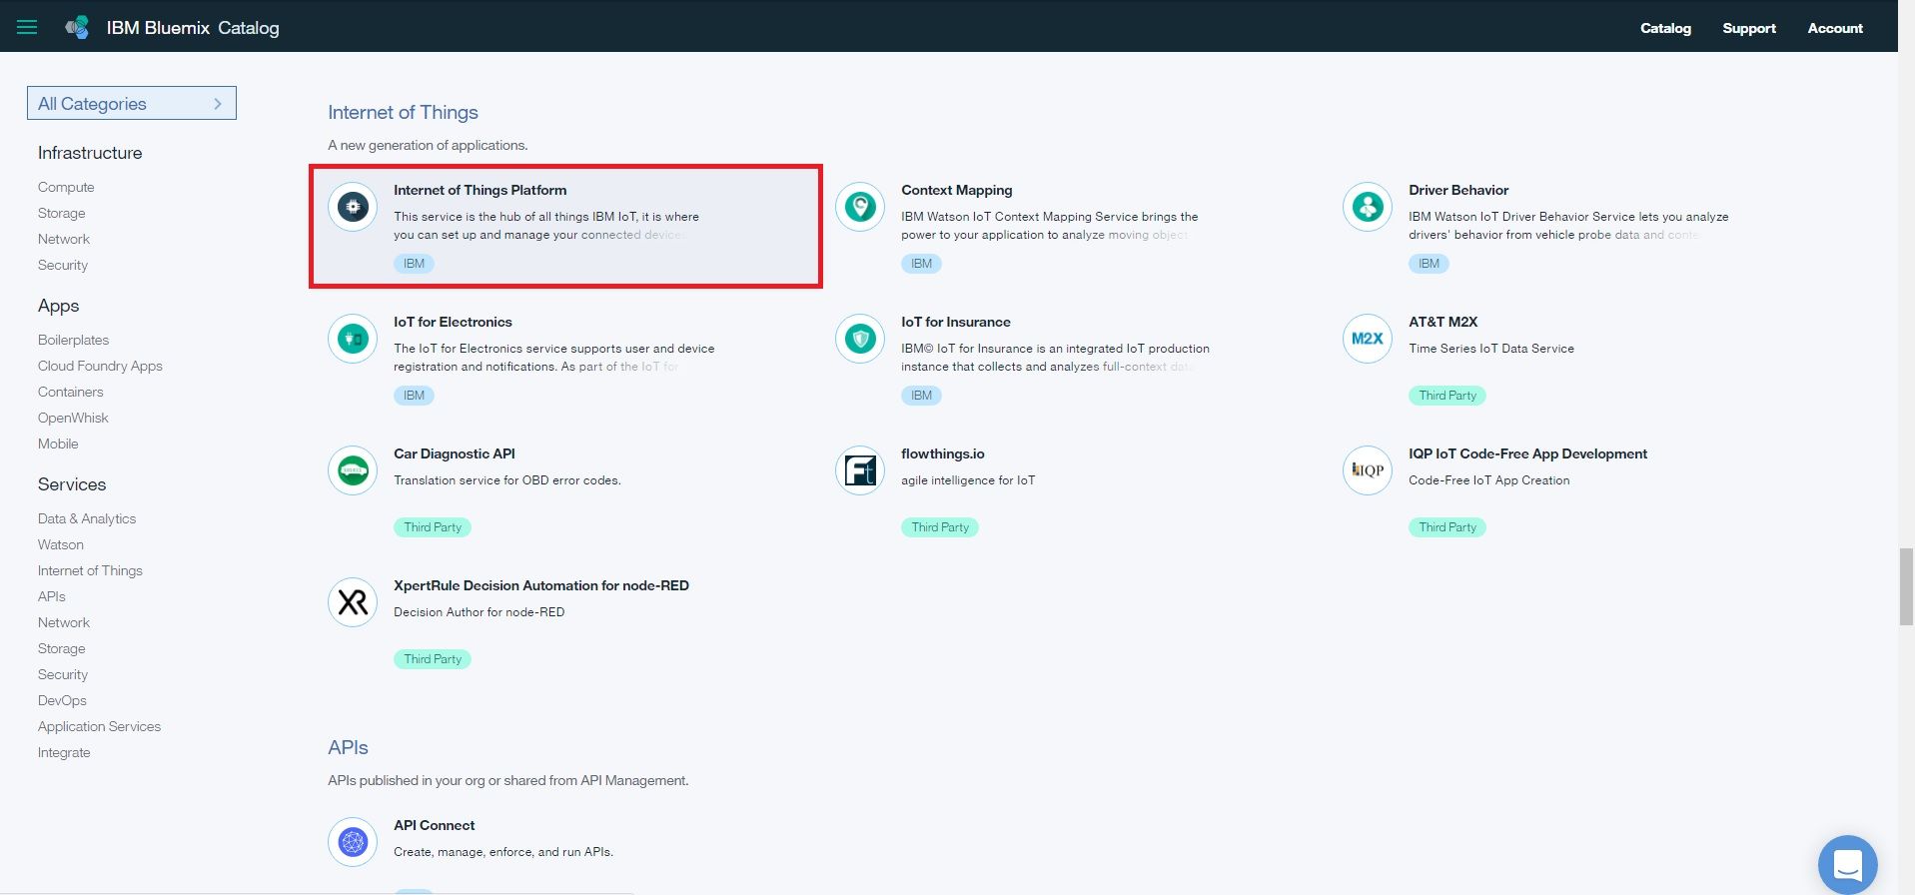Open the flowthings.io service title

tap(942, 453)
